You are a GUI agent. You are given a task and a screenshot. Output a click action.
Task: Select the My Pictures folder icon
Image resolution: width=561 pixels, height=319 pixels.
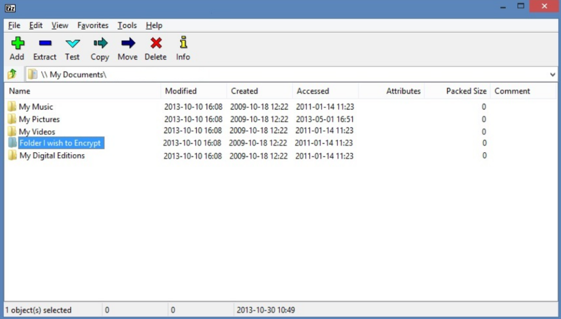[12, 119]
